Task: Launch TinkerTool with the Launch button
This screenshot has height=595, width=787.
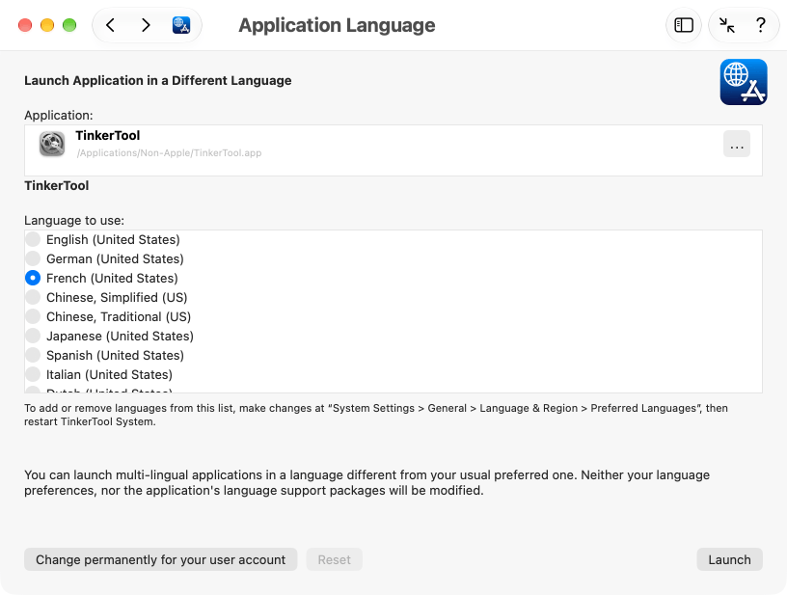Action: (x=729, y=559)
